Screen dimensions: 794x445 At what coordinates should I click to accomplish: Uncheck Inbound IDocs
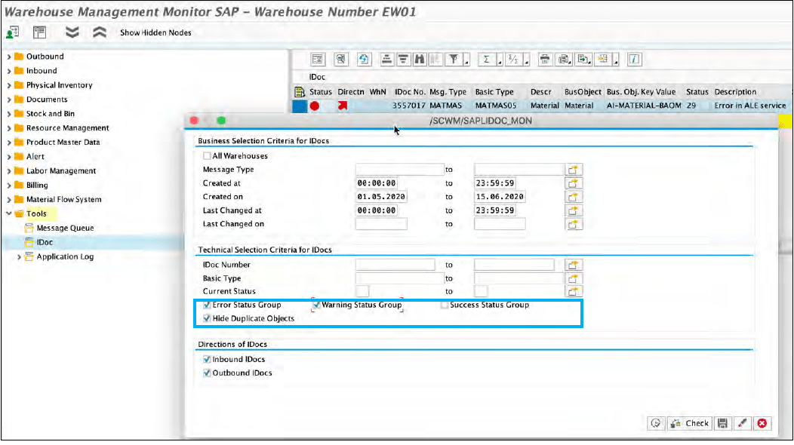(x=207, y=360)
